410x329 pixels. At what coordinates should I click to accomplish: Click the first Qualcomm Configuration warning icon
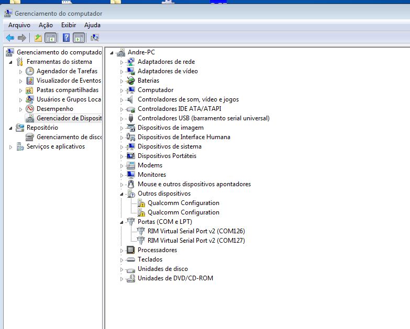point(141,203)
